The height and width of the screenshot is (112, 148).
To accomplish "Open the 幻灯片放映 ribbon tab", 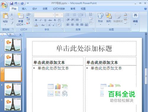I will coord(59,9).
